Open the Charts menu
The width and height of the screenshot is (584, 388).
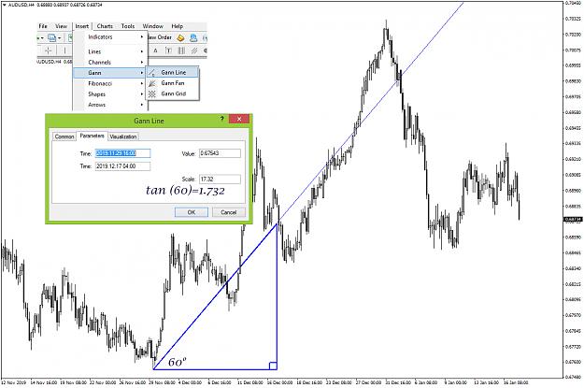105,26
